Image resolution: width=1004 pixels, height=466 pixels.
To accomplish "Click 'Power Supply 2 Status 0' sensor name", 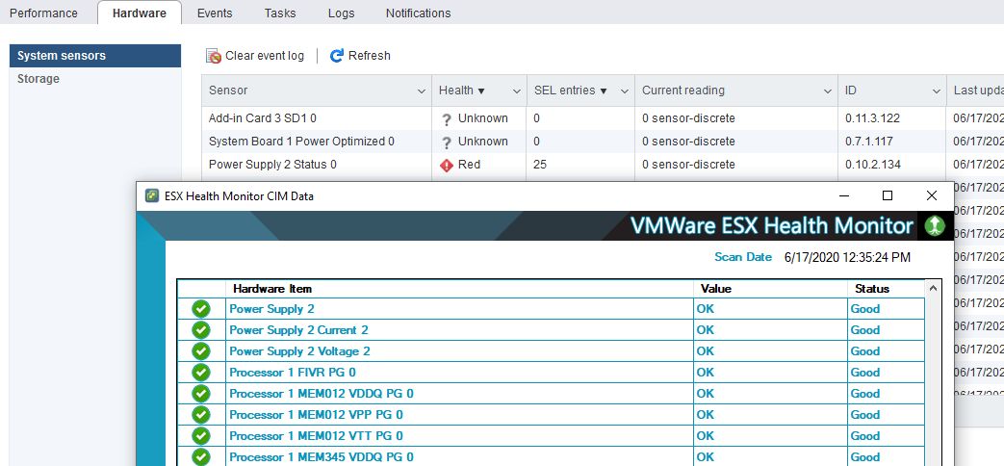I will click(272, 165).
